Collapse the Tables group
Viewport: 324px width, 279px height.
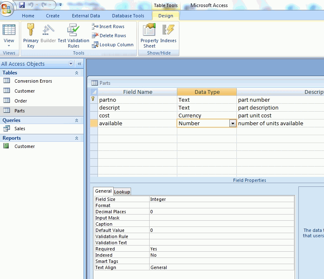(76, 73)
